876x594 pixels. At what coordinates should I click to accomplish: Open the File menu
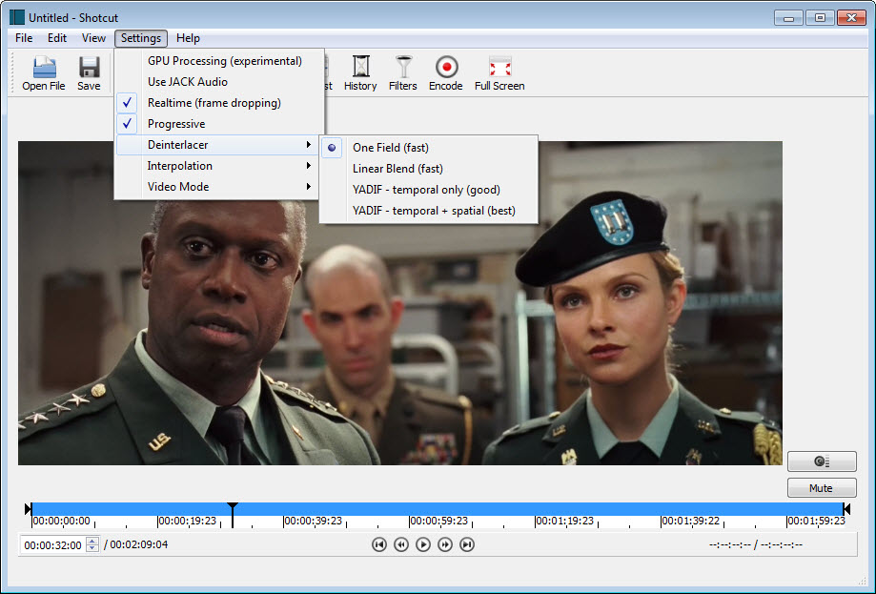pos(24,38)
